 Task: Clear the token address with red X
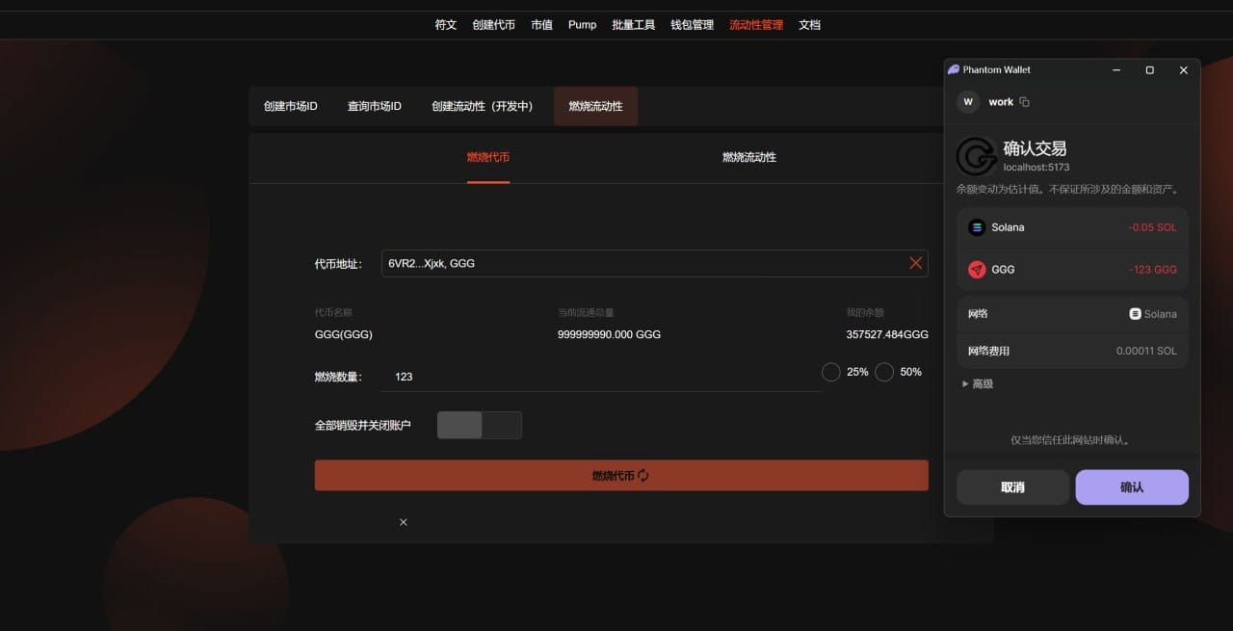[915, 263]
